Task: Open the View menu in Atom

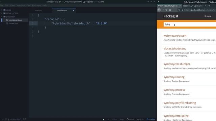Action: (12, 5)
